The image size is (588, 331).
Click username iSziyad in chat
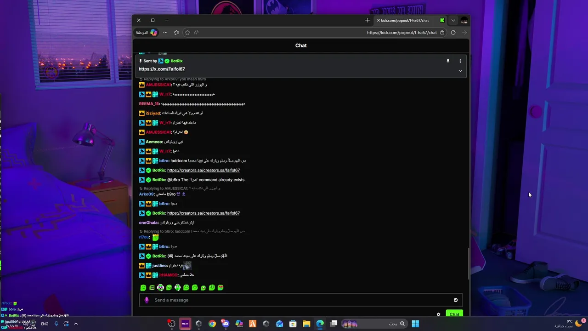153,113
